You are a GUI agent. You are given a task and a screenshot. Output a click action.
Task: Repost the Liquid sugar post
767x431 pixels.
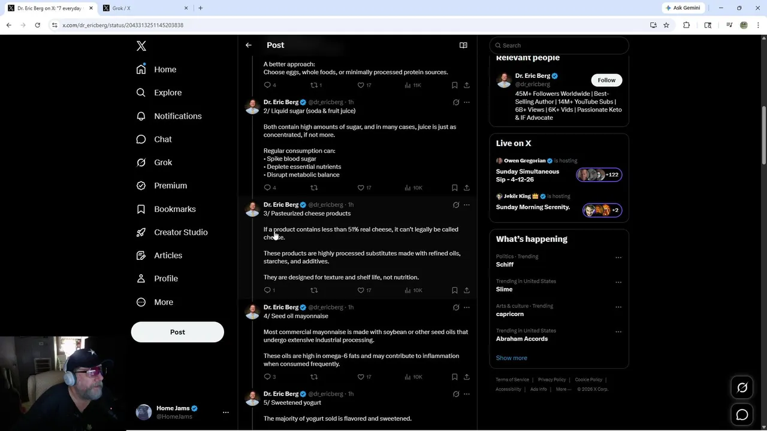point(314,188)
